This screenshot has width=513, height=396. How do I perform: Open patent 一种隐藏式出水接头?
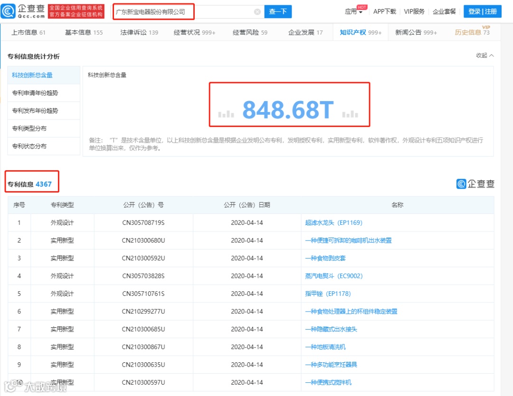coord(331,329)
